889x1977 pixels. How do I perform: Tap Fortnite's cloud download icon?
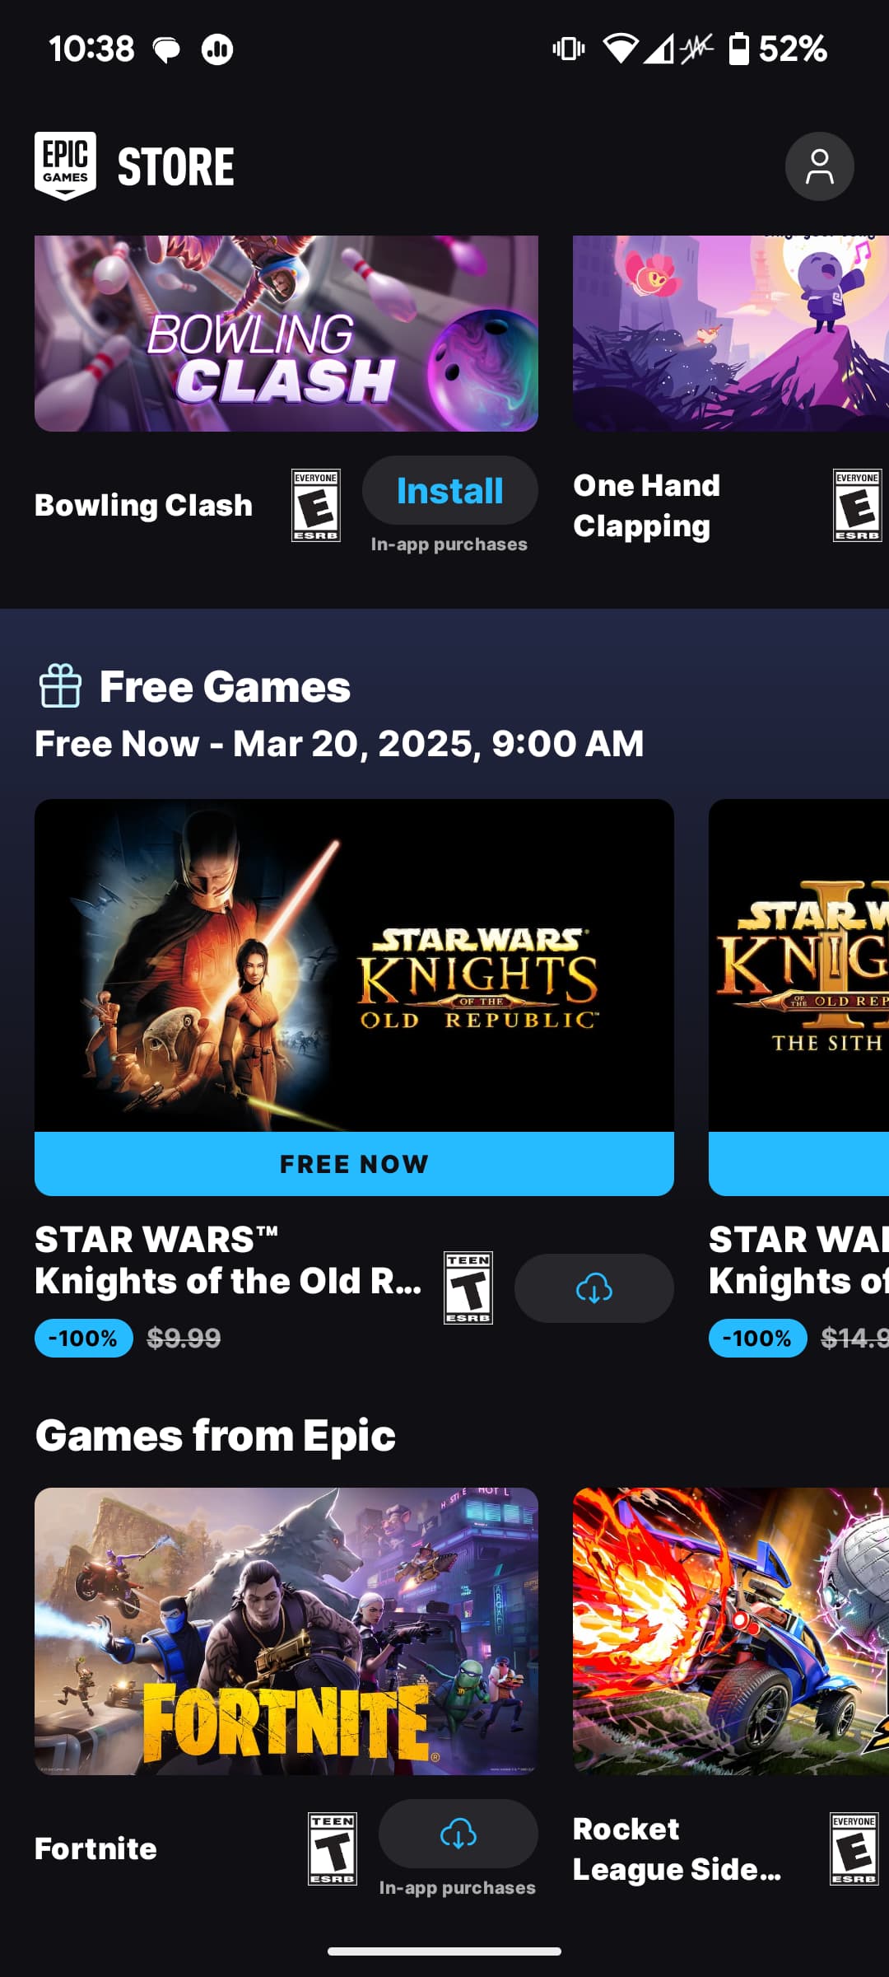[x=458, y=1834]
